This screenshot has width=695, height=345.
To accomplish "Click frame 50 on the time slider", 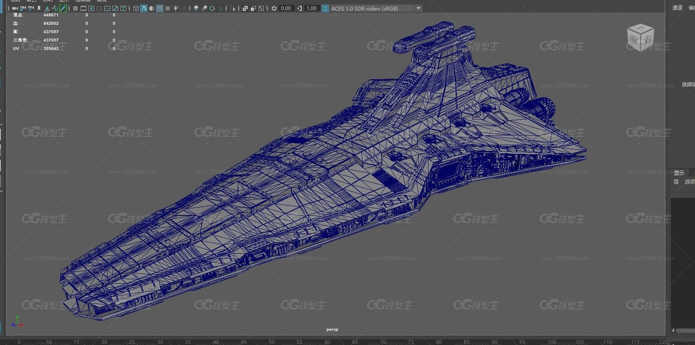I will point(272,342).
